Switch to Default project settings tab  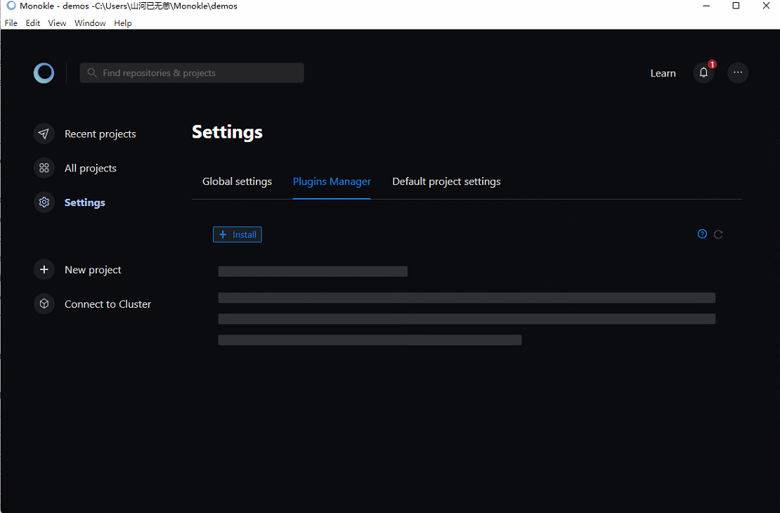pyautogui.click(x=446, y=181)
